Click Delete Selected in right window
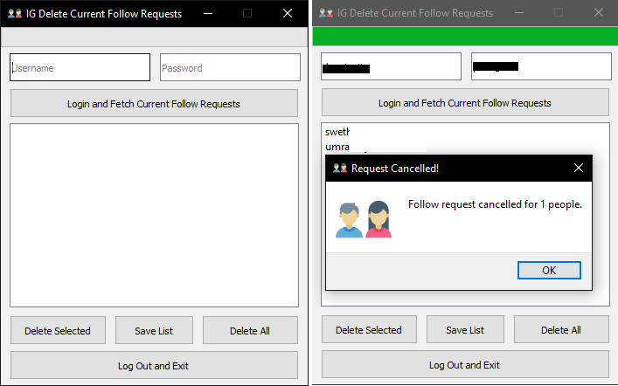This screenshot has height=386, width=618. point(369,329)
